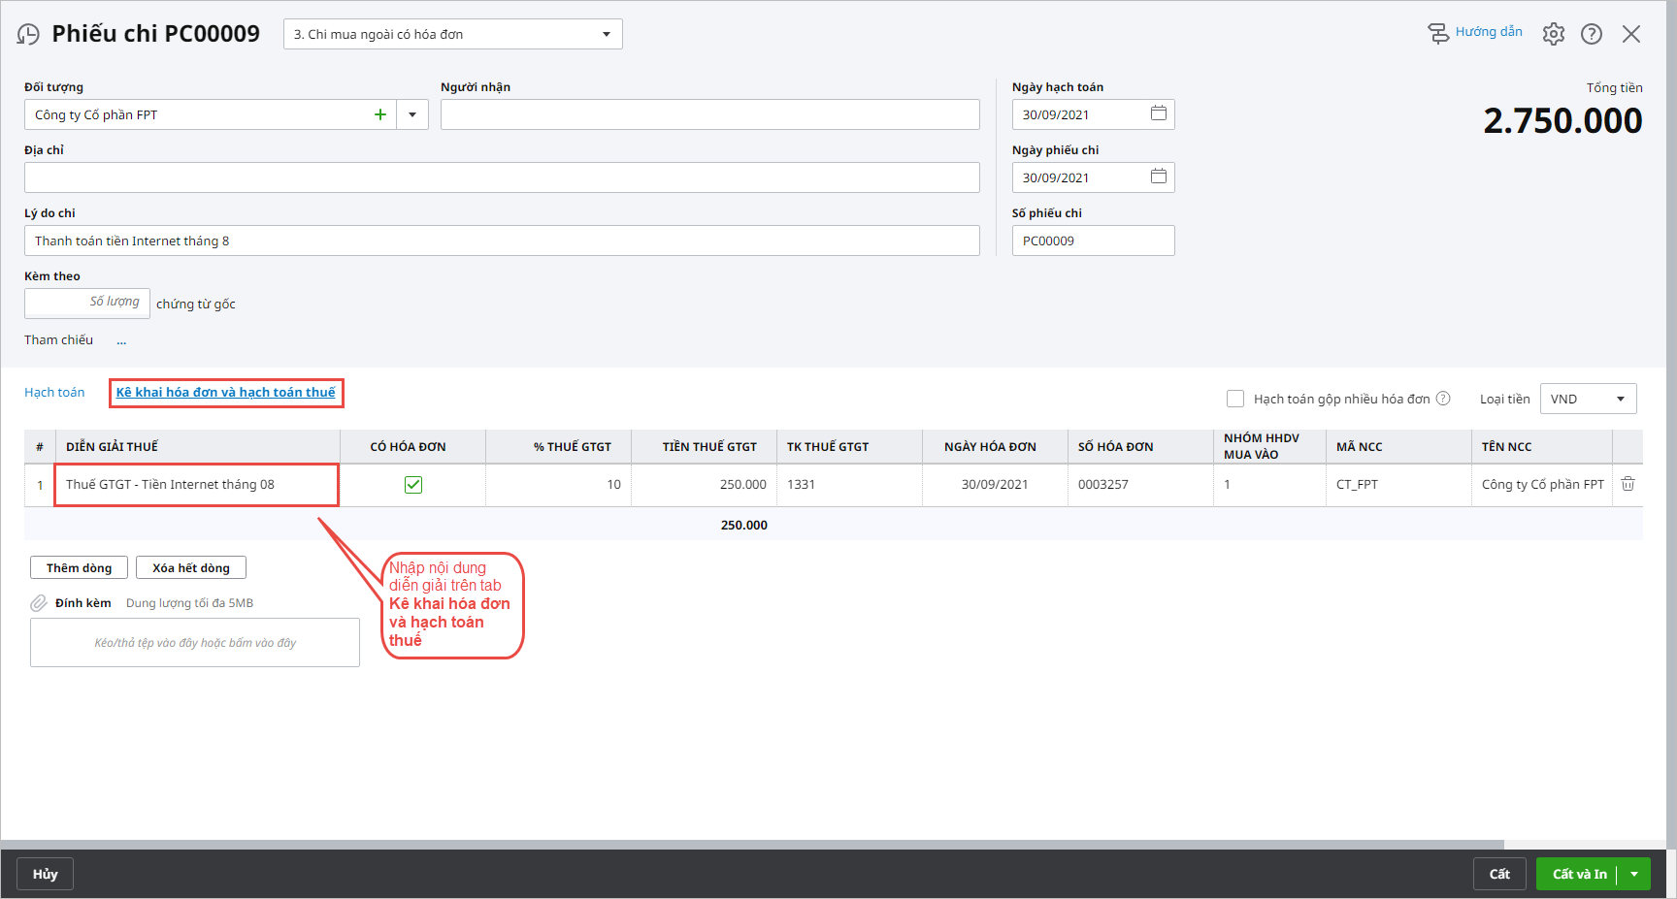Click info icon next to Hạch toán gộp

[x=1443, y=399]
